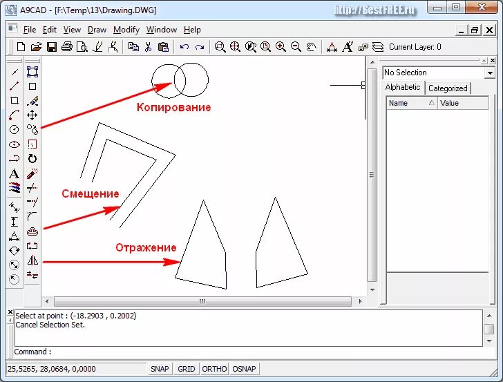Select the Circle drawing tool
503x382 pixels.
[14, 130]
